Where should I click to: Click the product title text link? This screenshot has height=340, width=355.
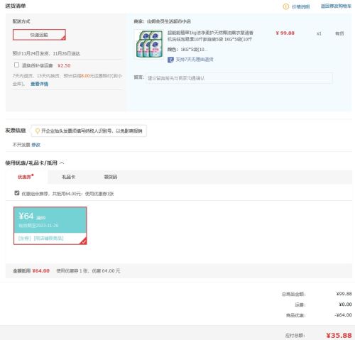click(x=210, y=35)
